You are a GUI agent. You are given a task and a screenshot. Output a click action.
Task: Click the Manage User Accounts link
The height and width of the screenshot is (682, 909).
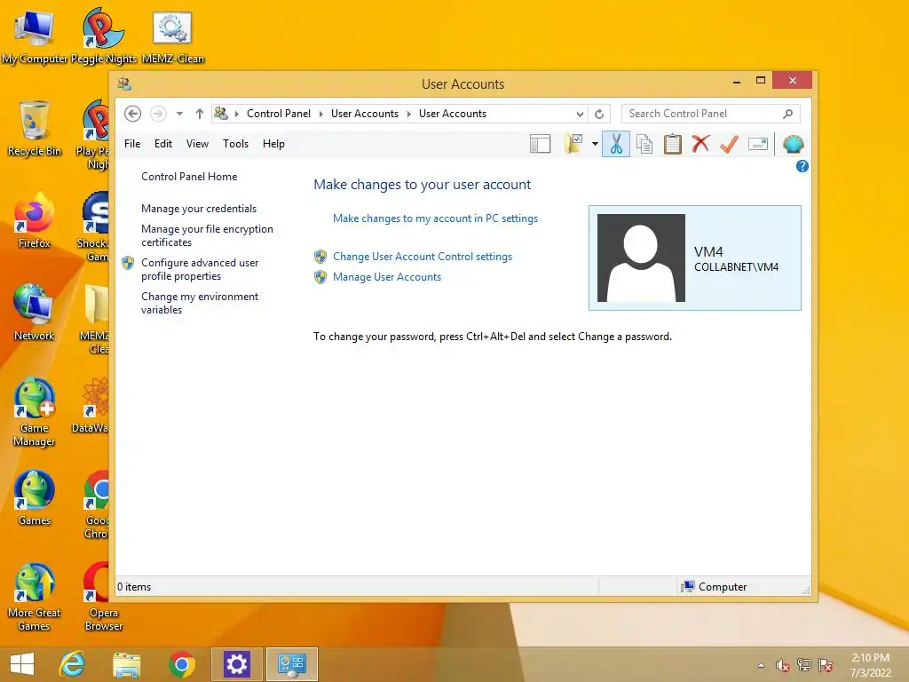387,277
